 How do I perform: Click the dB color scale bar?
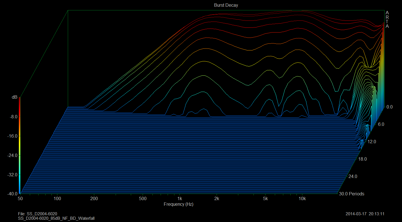(x=19, y=146)
